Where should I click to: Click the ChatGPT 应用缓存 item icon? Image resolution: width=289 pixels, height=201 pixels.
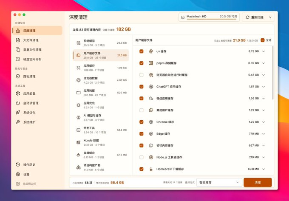tap(151, 87)
